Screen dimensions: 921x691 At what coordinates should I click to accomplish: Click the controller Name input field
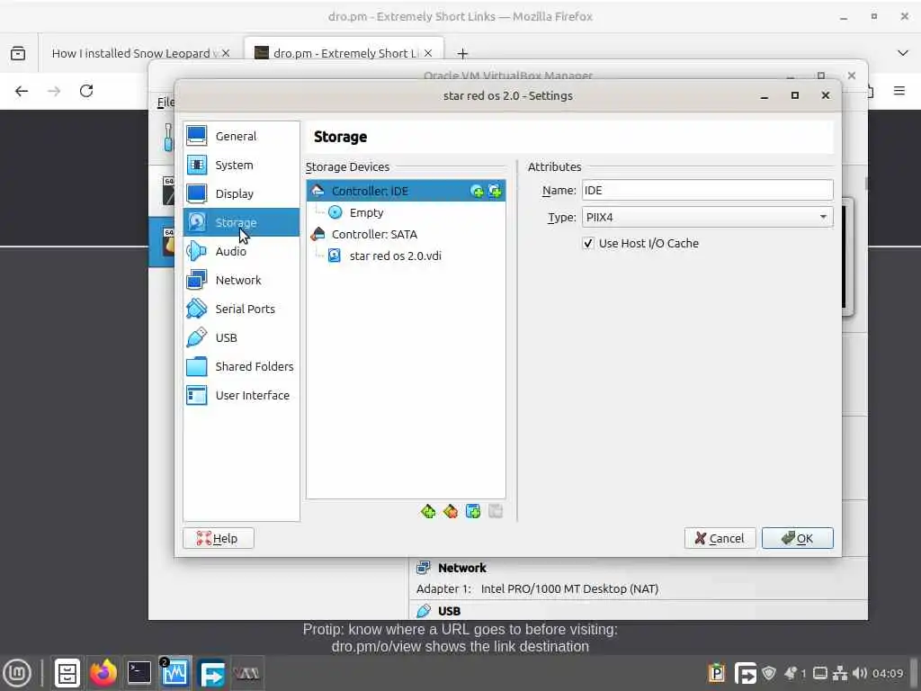click(707, 191)
